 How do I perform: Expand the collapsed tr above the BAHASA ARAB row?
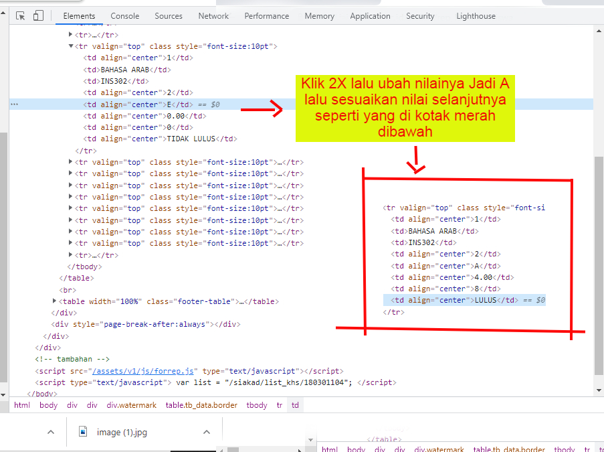tap(70, 34)
